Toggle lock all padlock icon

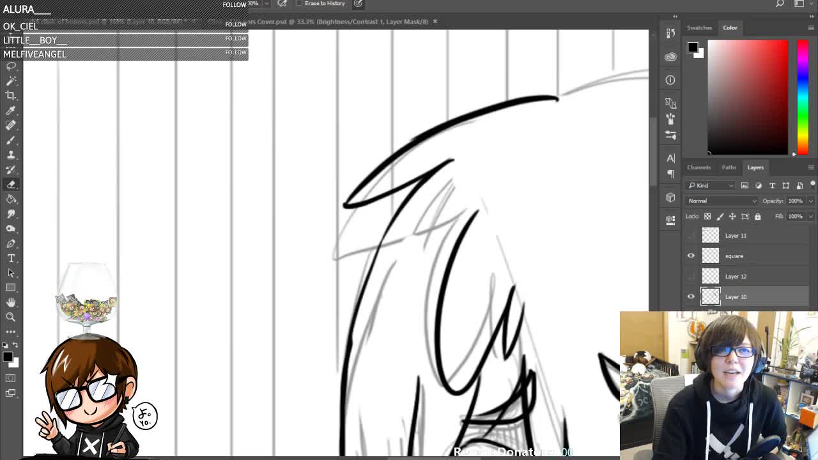click(x=758, y=217)
